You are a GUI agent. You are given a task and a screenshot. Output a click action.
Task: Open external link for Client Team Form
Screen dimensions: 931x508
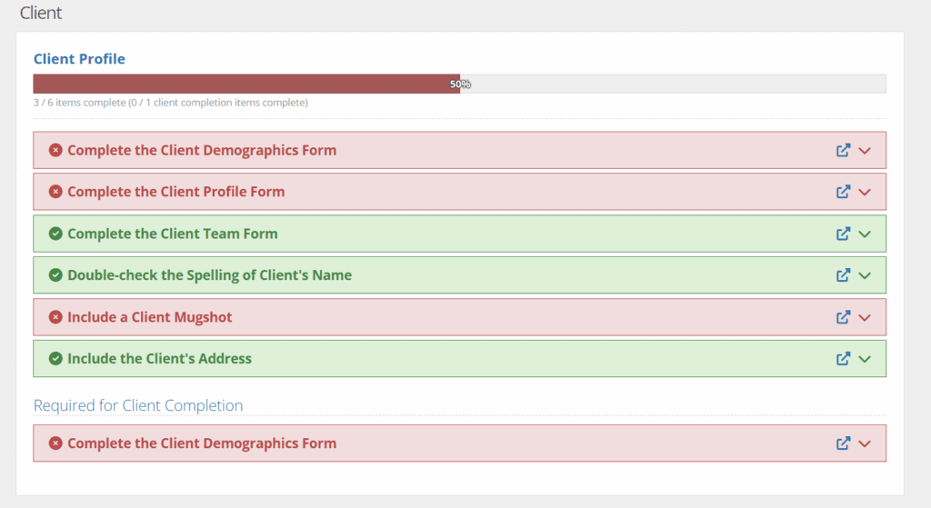[843, 234]
